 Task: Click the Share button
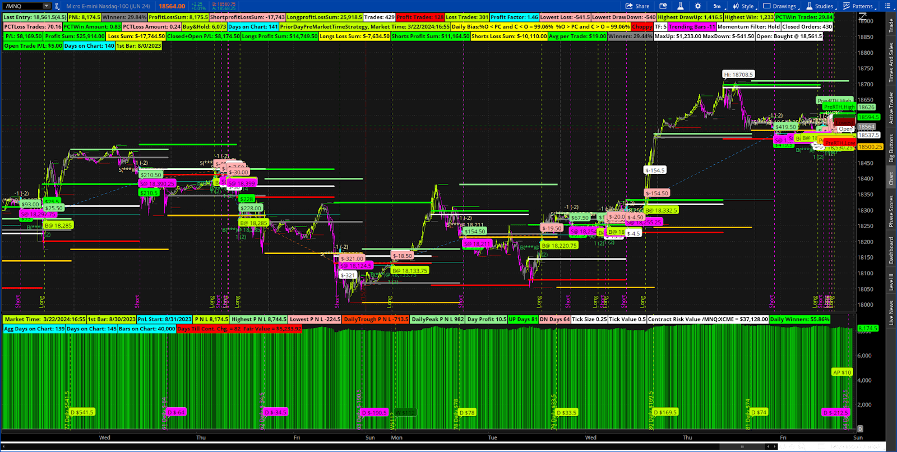[x=637, y=6]
